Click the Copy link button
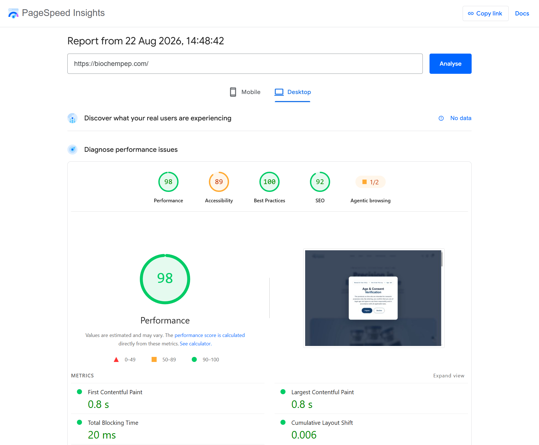539x445 pixels. point(485,13)
